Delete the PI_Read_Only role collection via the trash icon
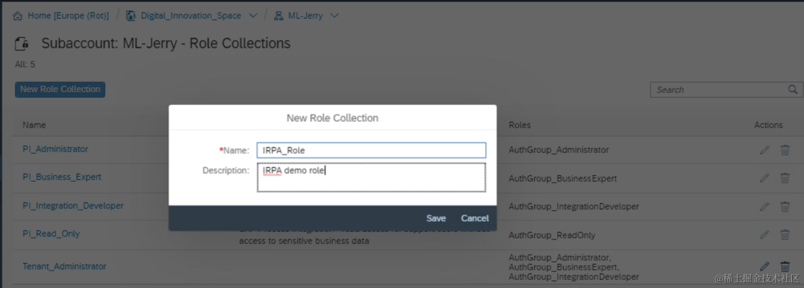This screenshot has height=288, width=804. pos(785,234)
